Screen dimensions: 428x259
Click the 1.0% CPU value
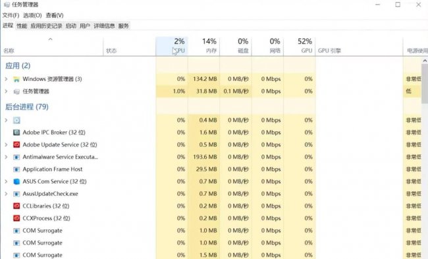pos(179,91)
